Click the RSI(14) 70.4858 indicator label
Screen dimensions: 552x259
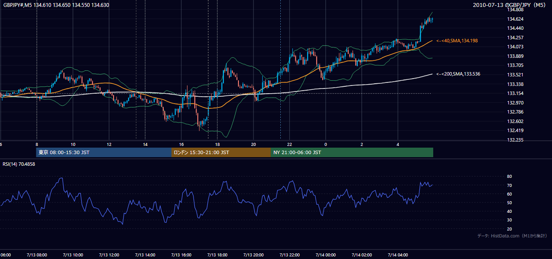(19, 164)
